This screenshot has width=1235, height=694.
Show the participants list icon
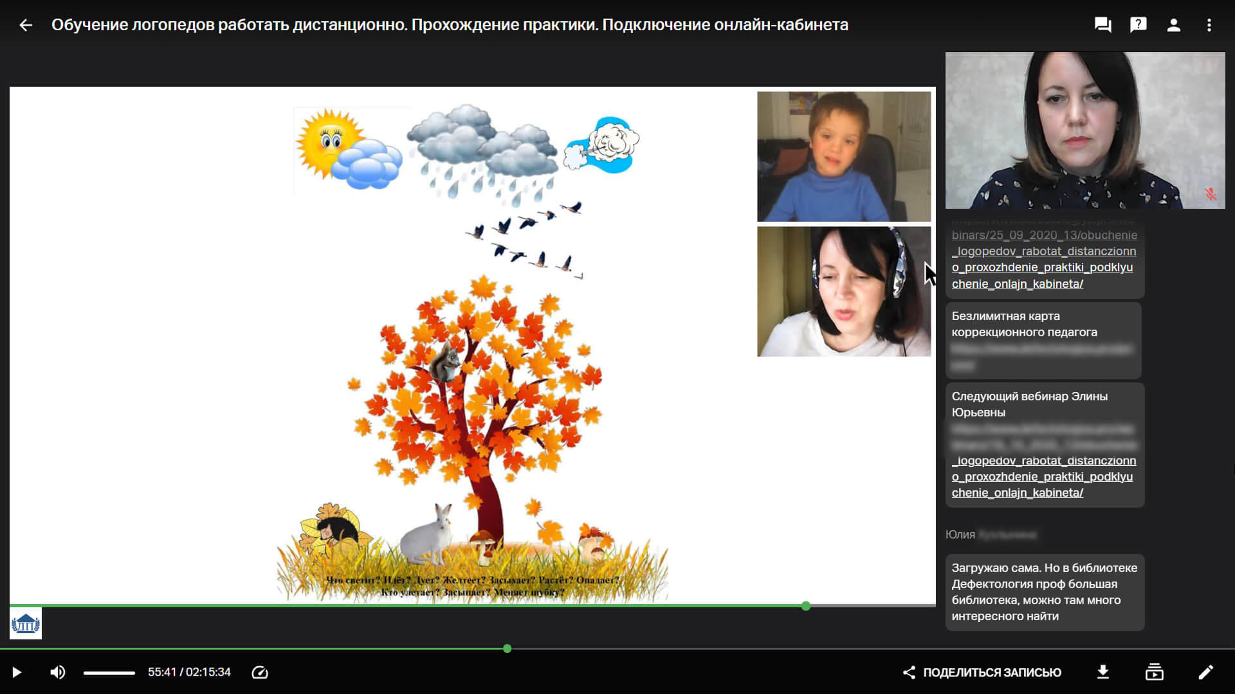click(1173, 25)
